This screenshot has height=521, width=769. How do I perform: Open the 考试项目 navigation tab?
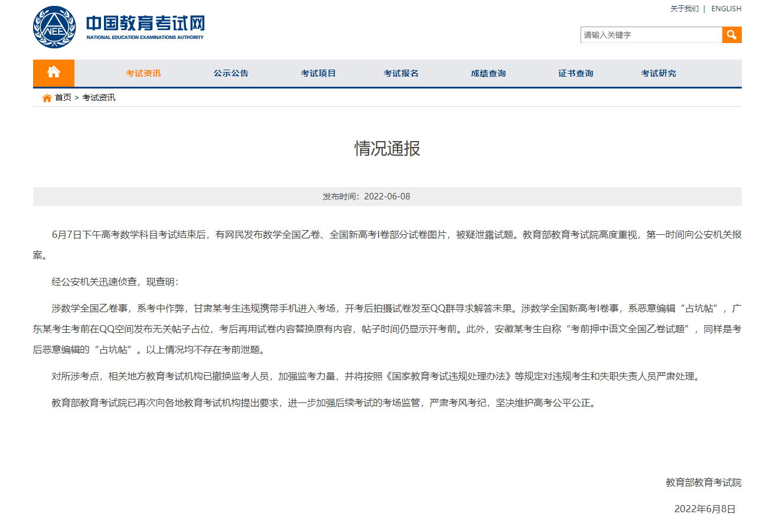click(x=318, y=73)
